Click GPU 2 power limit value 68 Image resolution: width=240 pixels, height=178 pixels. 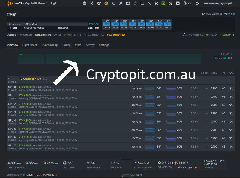click(223, 105)
